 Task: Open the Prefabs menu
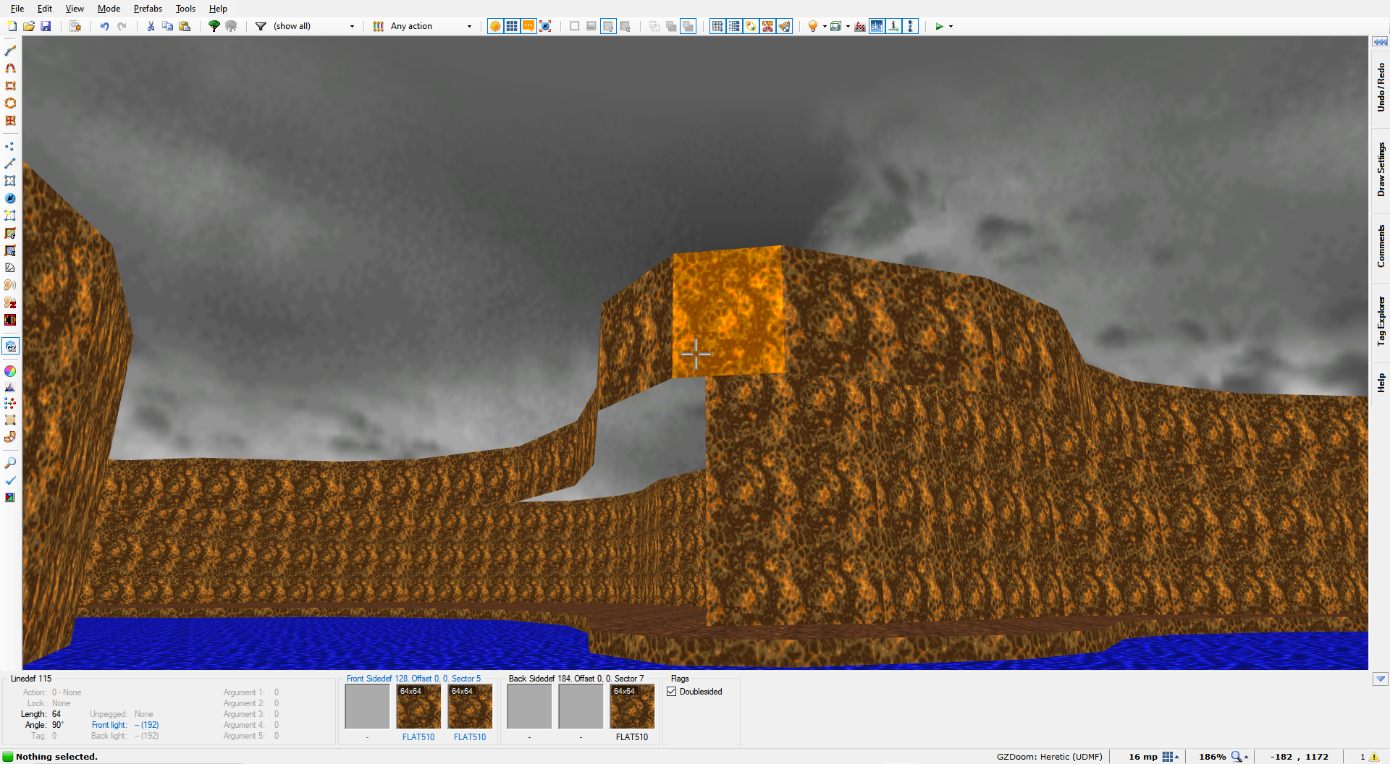(x=148, y=9)
